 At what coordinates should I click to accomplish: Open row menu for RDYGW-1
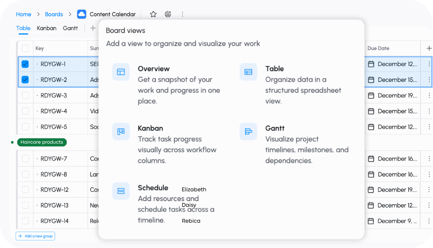pyautogui.click(x=429, y=64)
